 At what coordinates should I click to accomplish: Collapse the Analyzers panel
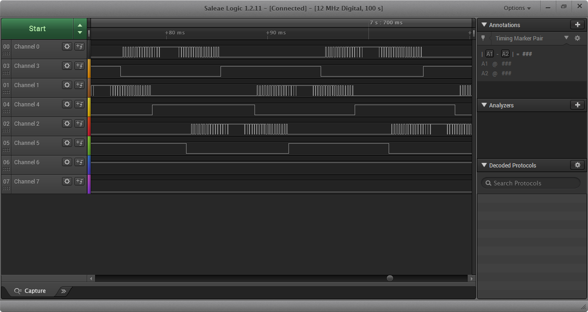click(484, 105)
